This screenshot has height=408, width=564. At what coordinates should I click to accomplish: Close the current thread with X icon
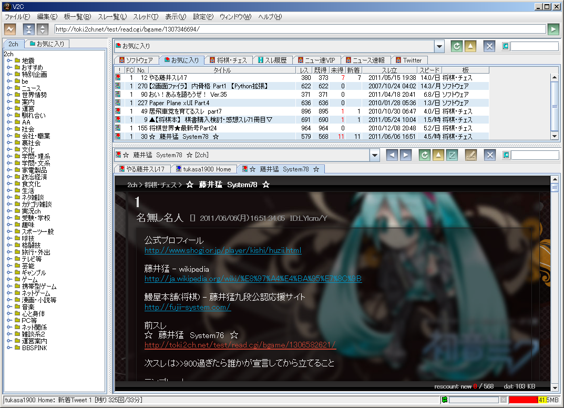[490, 155]
